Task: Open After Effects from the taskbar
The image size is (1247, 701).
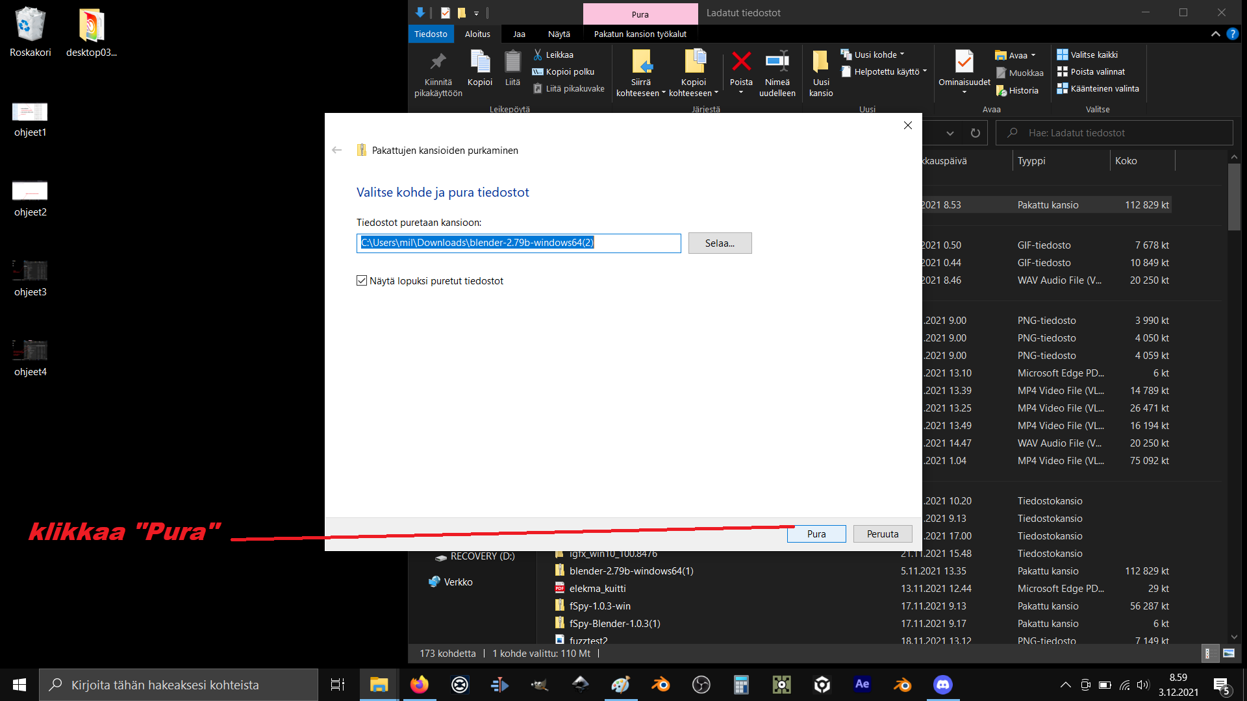Action: [x=862, y=685]
